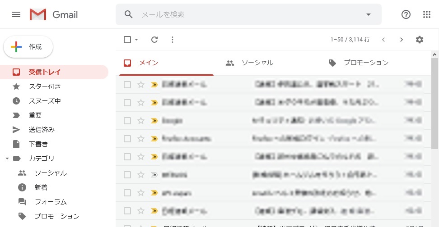Viewport: 439px width, 227px height.
Task: Star the first email in the list
Action: [x=141, y=85]
